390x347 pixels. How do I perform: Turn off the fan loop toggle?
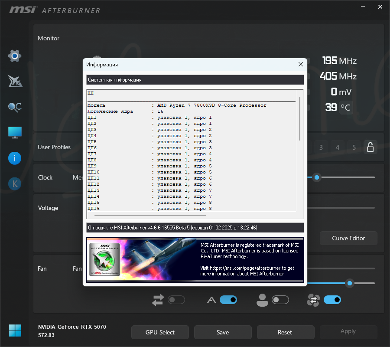(332, 300)
